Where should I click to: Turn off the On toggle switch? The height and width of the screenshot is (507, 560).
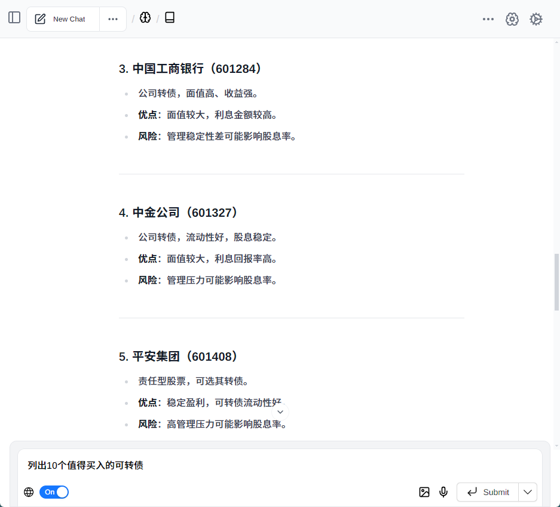click(x=54, y=492)
